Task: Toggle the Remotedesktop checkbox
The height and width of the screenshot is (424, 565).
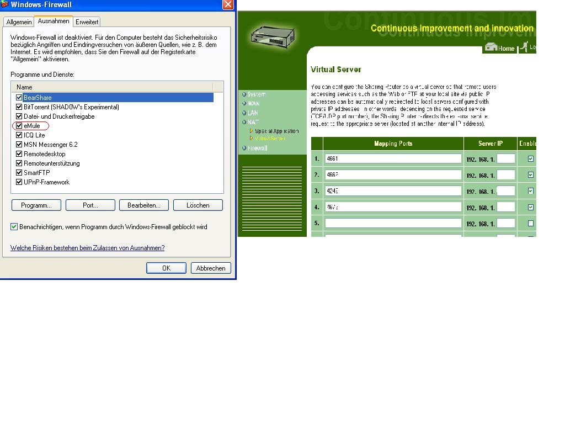Action: pyautogui.click(x=19, y=153)
